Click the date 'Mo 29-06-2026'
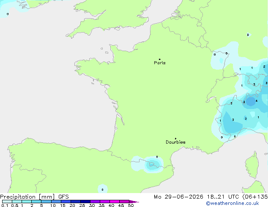 178,197
